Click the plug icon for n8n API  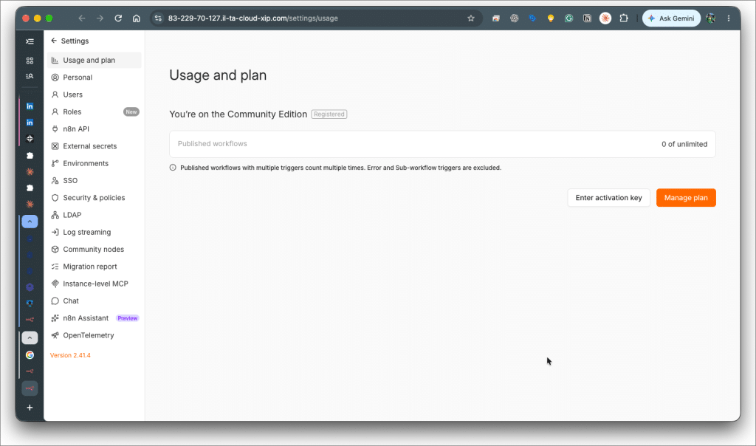pos(55,129)
